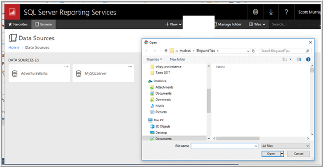The image size is (323, 167).
Task: Click the File name input field
Action: point(224,146)
